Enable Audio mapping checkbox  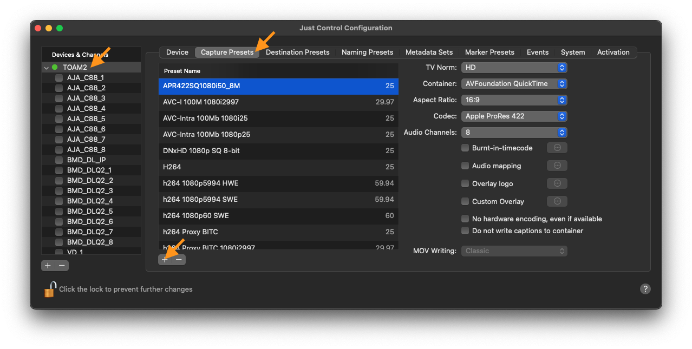click(465, 166)
